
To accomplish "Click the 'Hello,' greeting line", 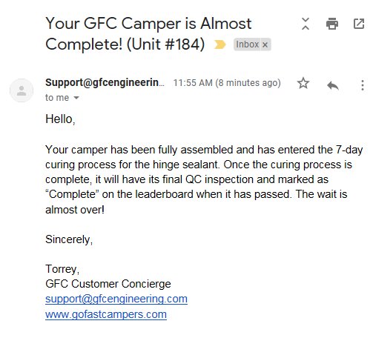I will [60, 119].
